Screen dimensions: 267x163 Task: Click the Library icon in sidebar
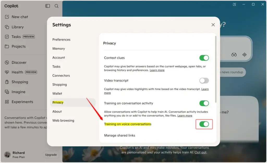pos(7,27)
